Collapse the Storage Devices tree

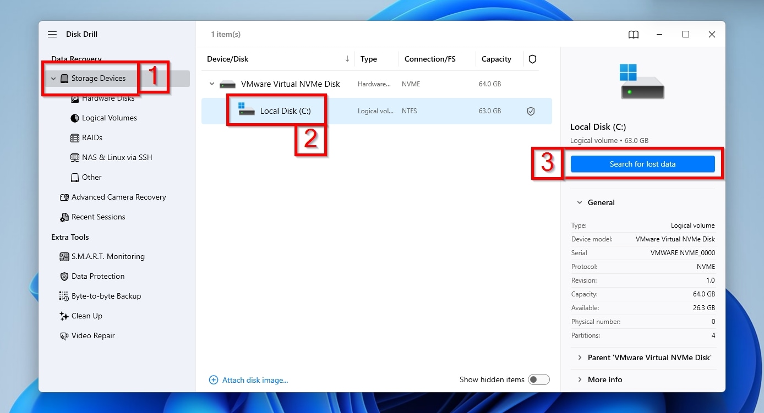click(53, 79)
